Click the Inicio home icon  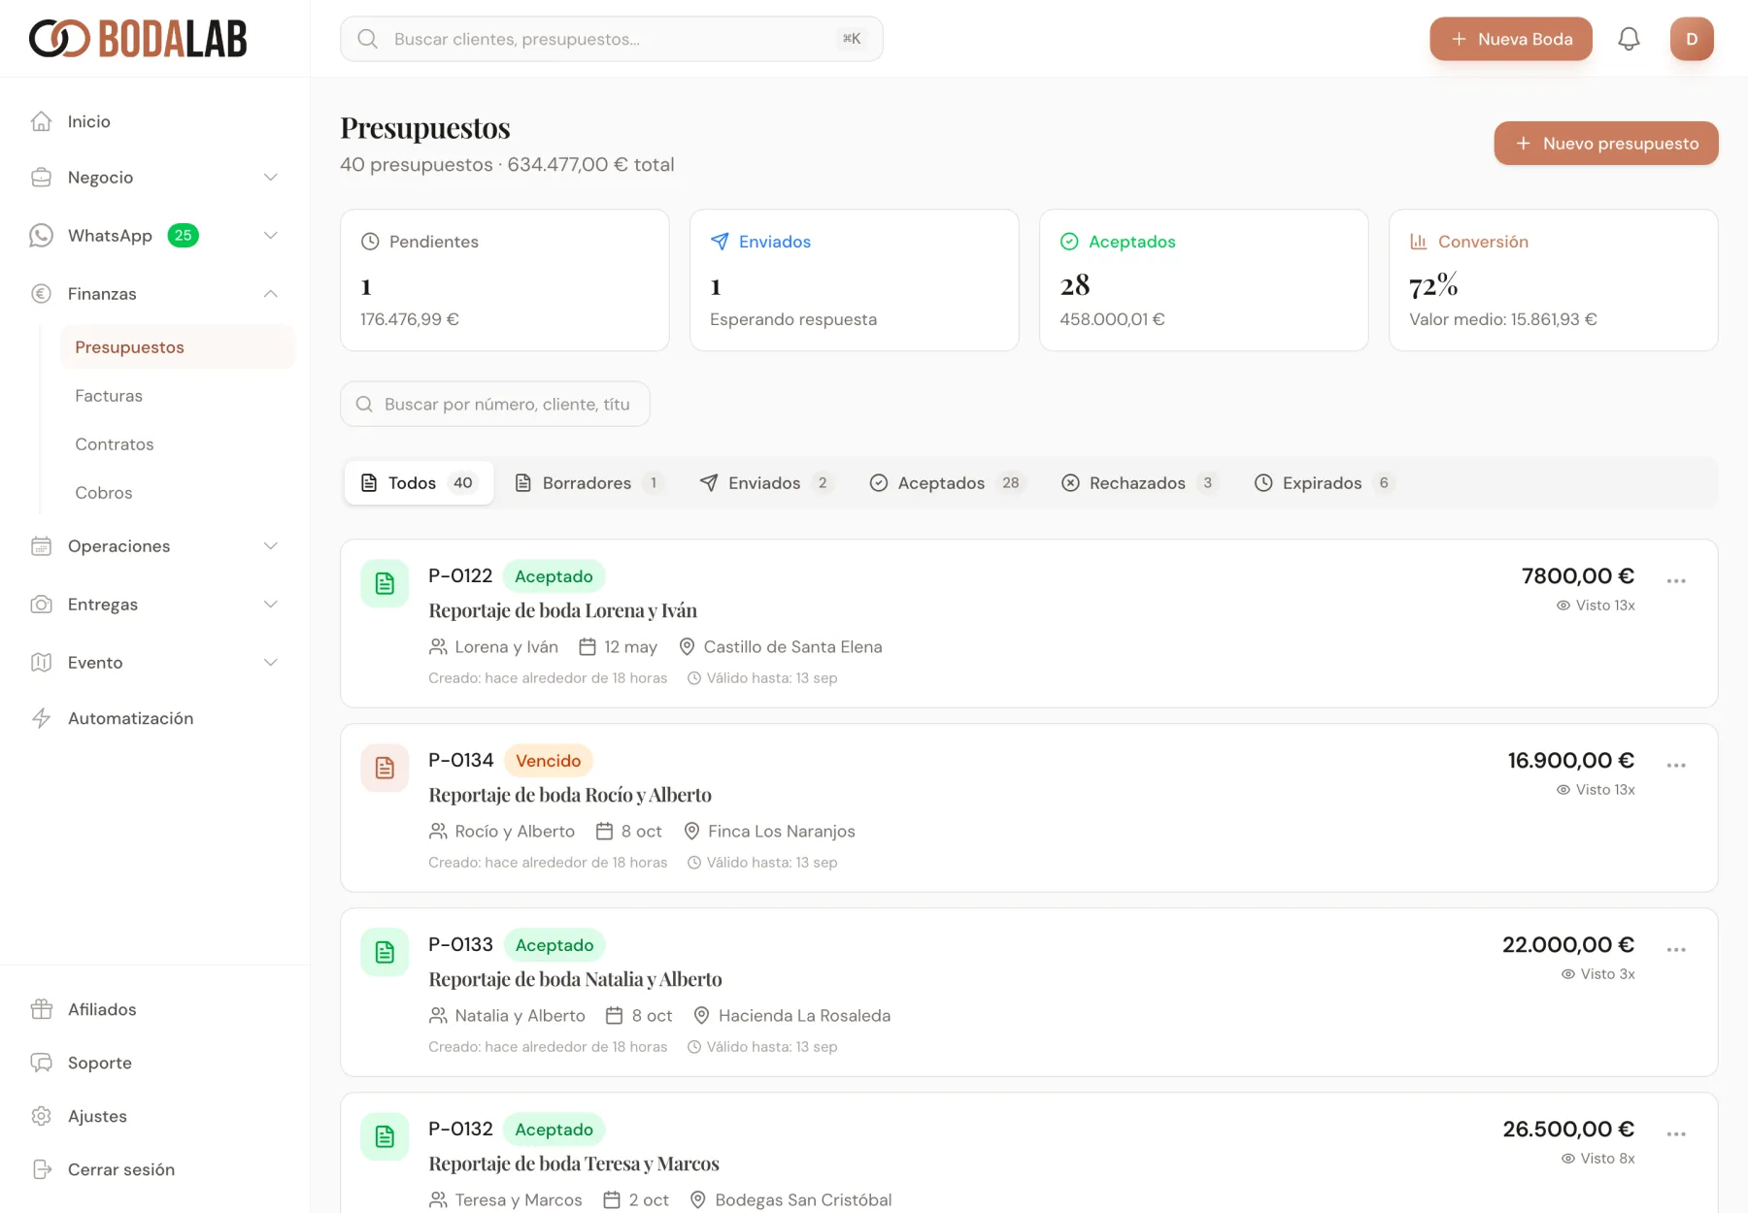(41, 121)
